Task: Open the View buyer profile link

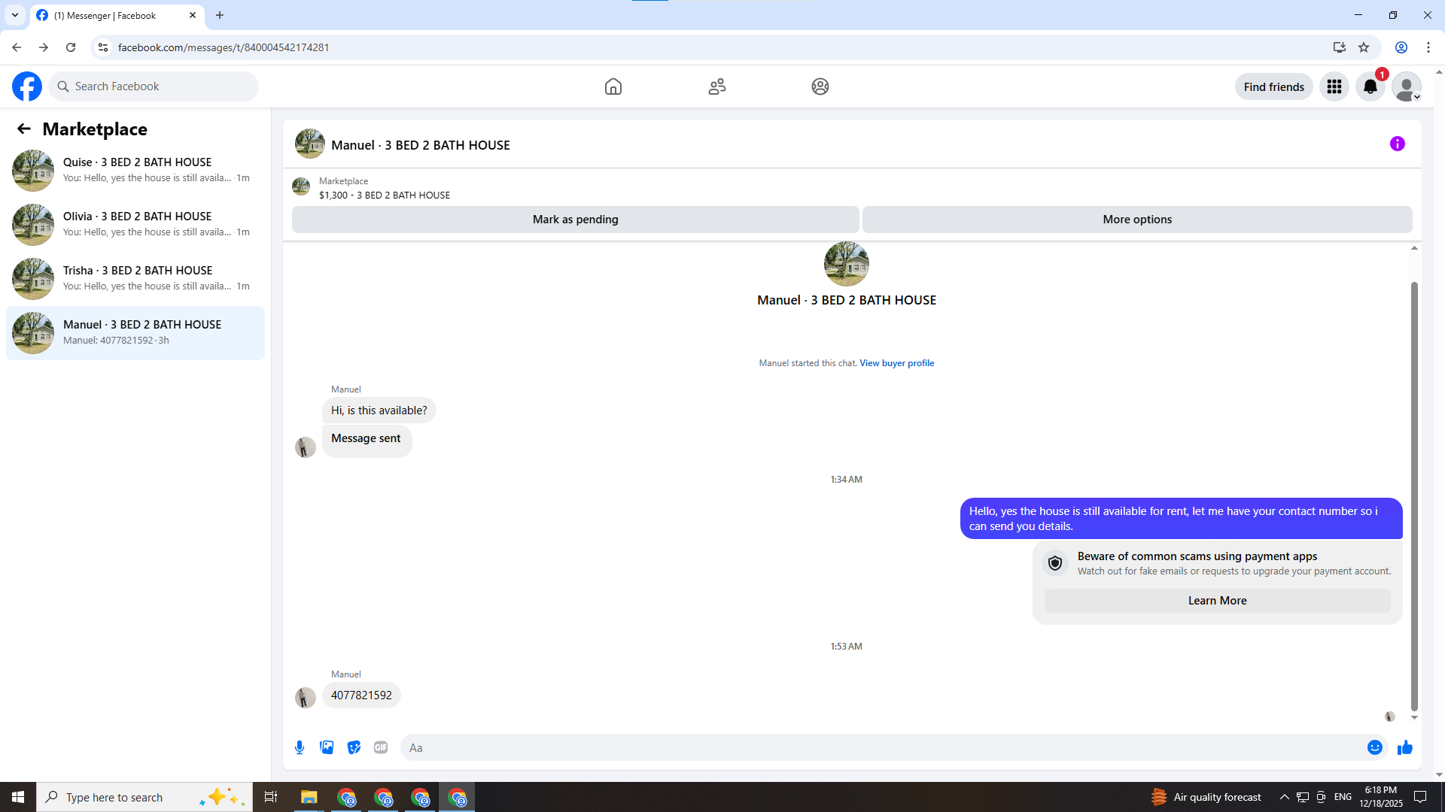Action: pos(897,363)
